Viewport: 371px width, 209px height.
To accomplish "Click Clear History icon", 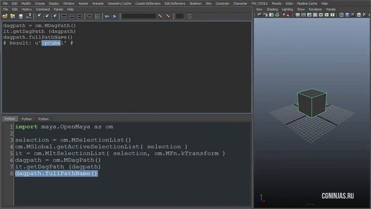I will tap(38, 16).
